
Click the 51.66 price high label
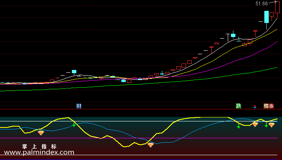pos(262,4)
